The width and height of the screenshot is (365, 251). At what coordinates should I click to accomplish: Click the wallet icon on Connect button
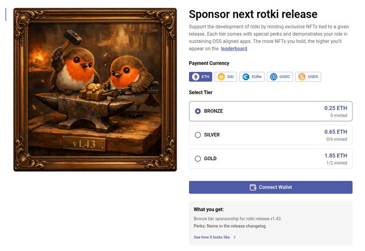tap(253, 187)
